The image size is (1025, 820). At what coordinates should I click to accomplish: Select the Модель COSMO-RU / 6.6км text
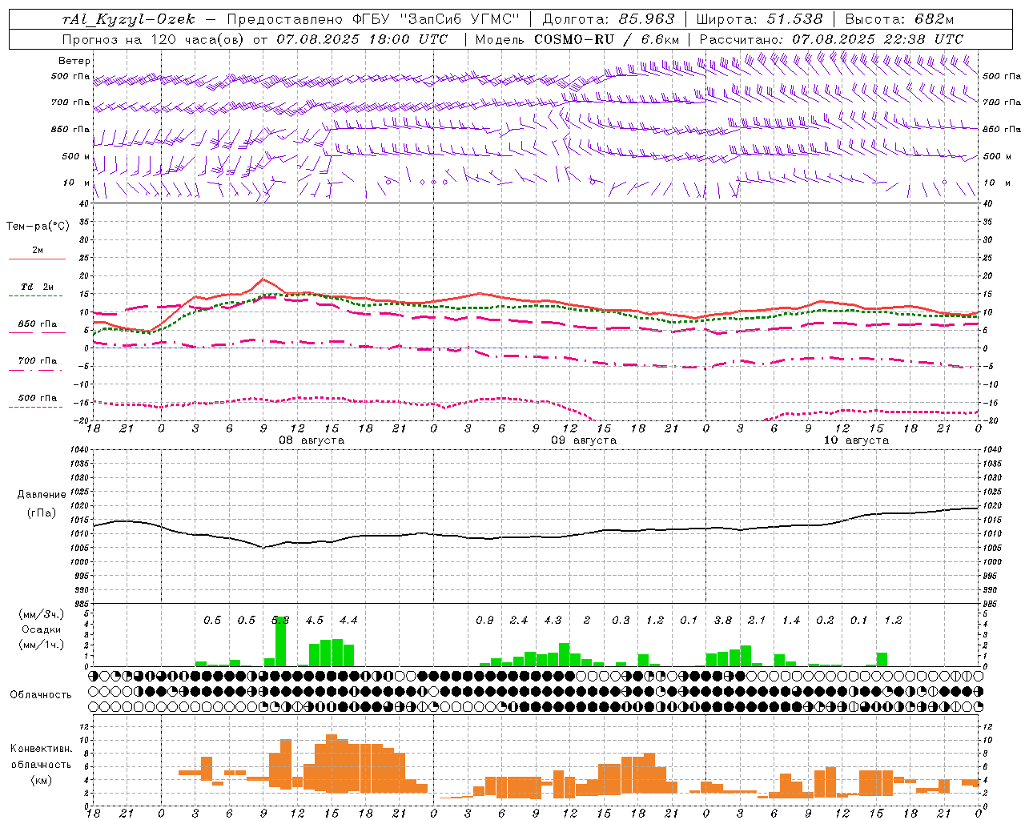(x=577, y=38)
